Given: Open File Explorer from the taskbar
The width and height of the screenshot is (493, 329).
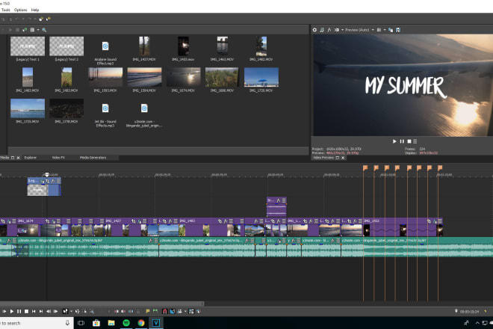Looking at the screenshot, I should (111, 323).
